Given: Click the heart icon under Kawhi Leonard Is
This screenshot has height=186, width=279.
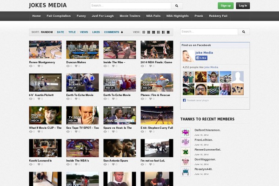Looking at the screenshot, I should coord(39,165).
